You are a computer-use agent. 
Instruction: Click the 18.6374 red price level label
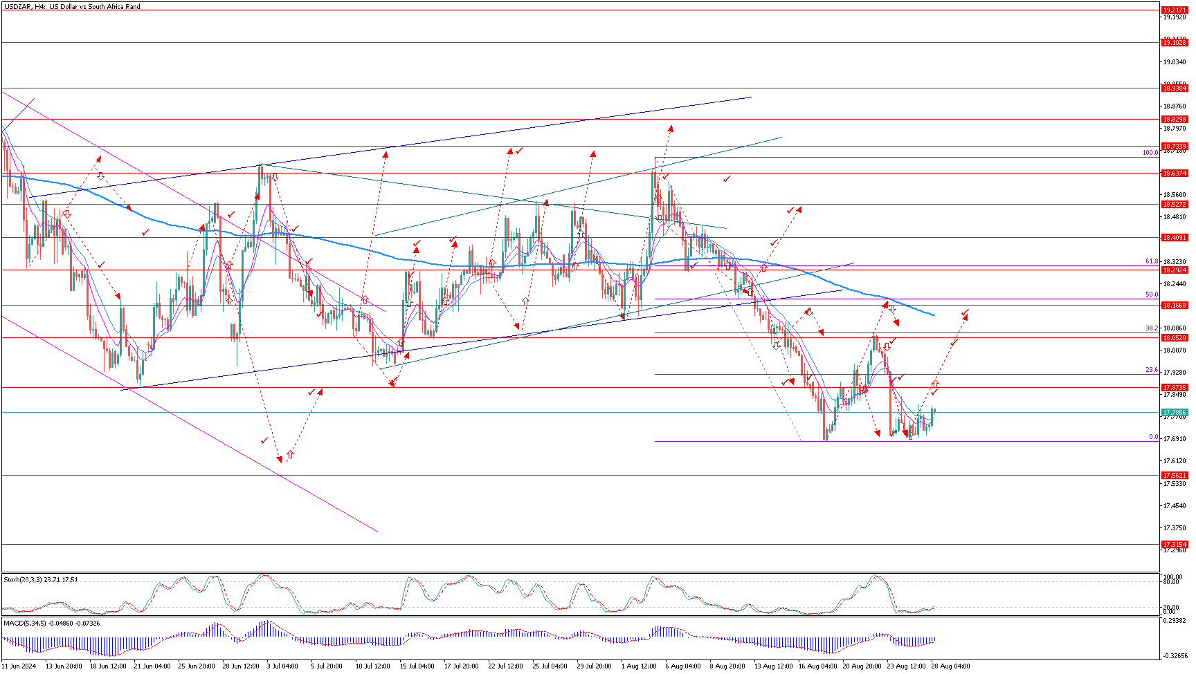coord(1175,174)
